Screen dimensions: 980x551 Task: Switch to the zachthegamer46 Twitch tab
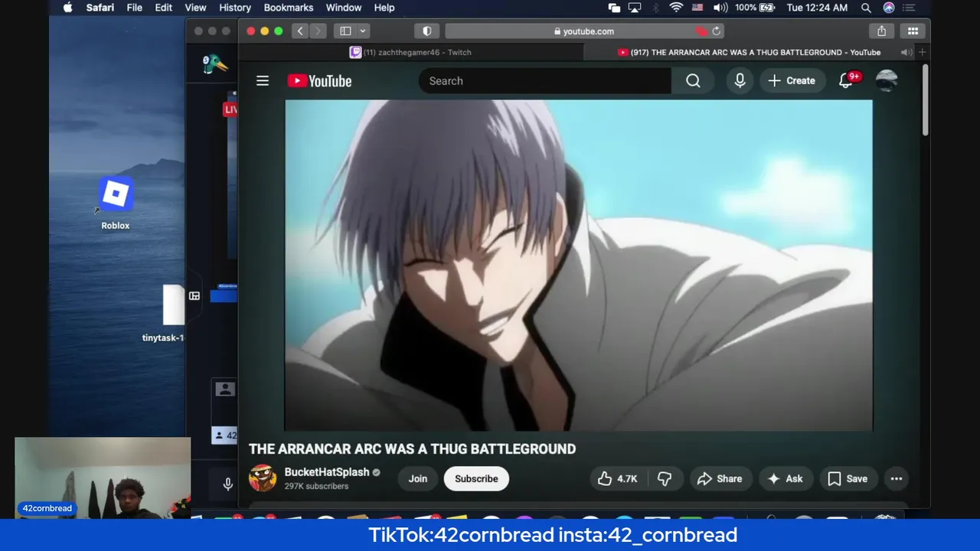point(410,52)
